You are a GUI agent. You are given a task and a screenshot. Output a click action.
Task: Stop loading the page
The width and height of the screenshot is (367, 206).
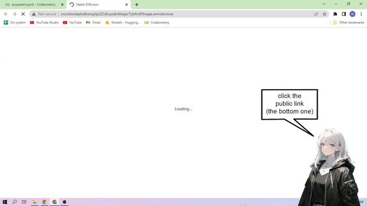pos(23,14)
